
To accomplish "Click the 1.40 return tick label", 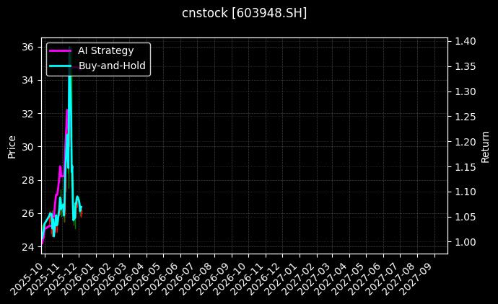I will pos(465,42).
